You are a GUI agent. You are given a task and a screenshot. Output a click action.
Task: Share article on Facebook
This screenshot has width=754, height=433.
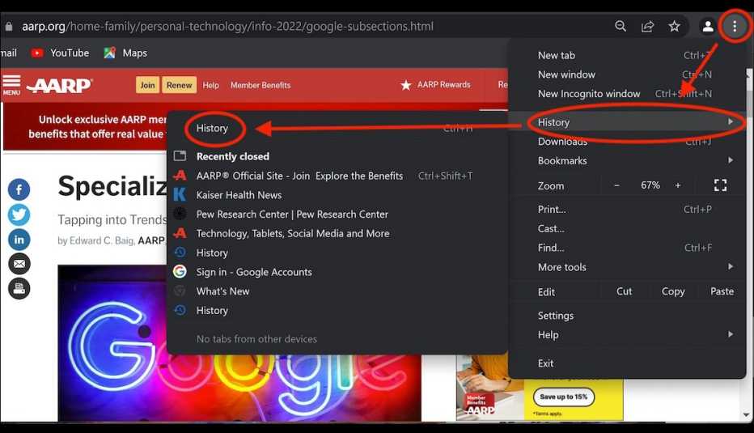(x=19, y=189)
